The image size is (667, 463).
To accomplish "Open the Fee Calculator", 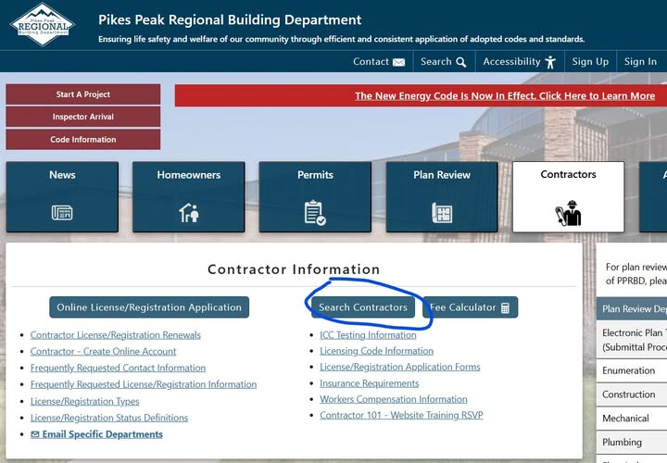I will click(471, 307).
